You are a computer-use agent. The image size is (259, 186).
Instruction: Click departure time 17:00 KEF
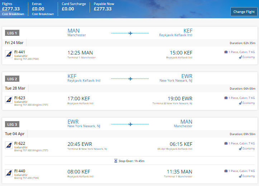click(x=79, y=99)
